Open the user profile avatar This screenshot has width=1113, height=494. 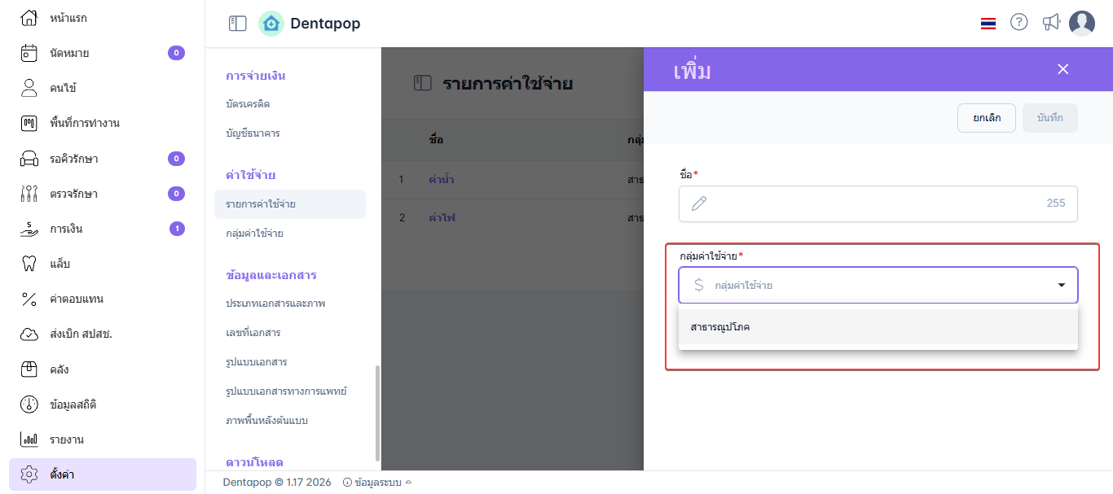coord(1082,23)
